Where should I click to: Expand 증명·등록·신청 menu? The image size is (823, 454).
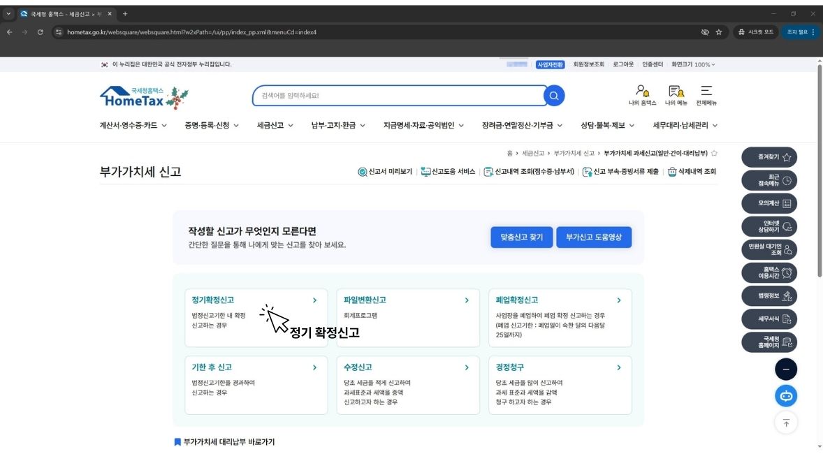pos(212,126)
